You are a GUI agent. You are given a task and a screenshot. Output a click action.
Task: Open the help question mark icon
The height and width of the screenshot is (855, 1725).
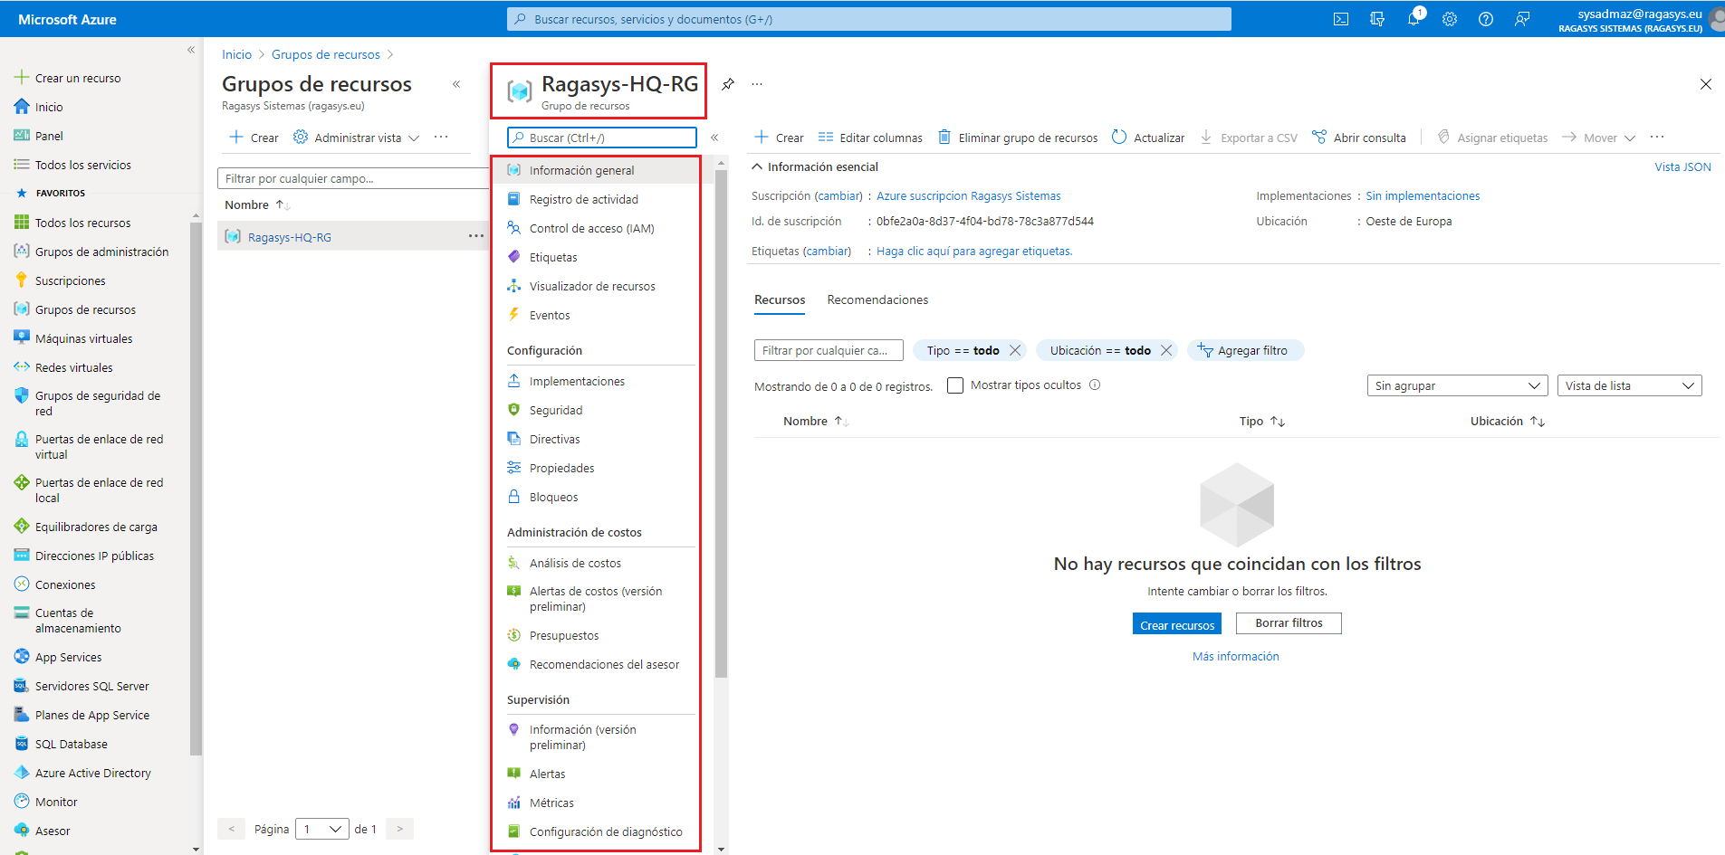(1486, 19)
